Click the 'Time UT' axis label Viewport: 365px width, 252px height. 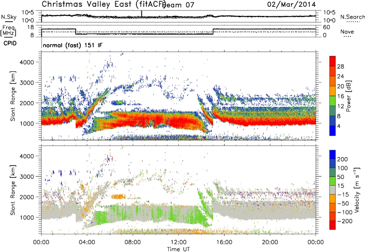(178, 249)
